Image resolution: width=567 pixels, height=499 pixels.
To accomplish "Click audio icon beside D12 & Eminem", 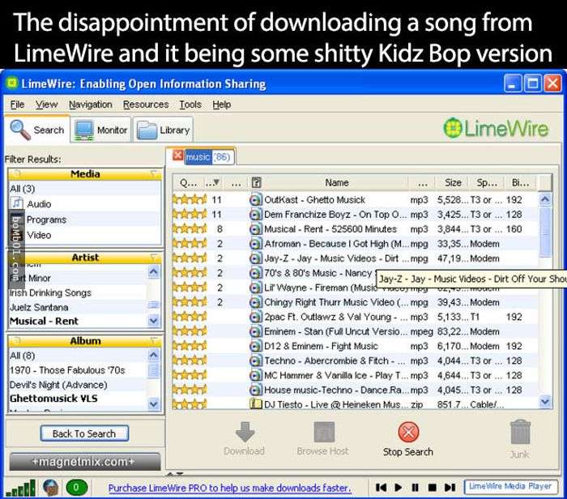I will (x=256, y=346).
